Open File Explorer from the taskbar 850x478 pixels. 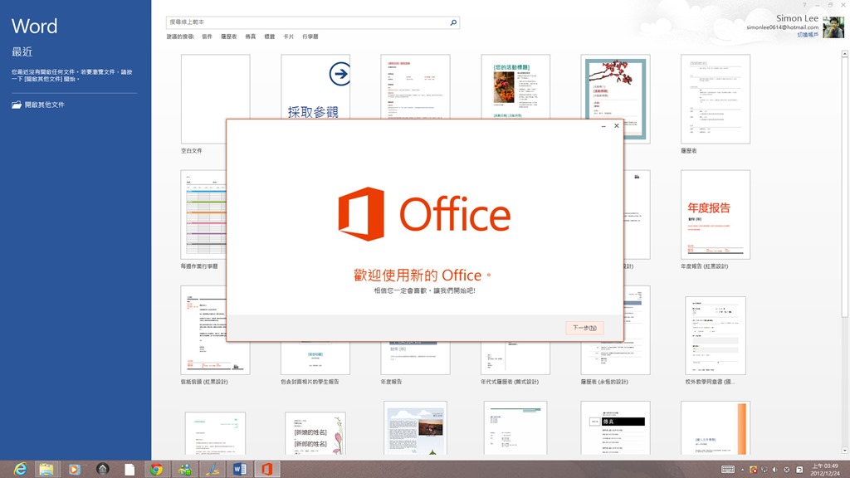pos(46,470)
